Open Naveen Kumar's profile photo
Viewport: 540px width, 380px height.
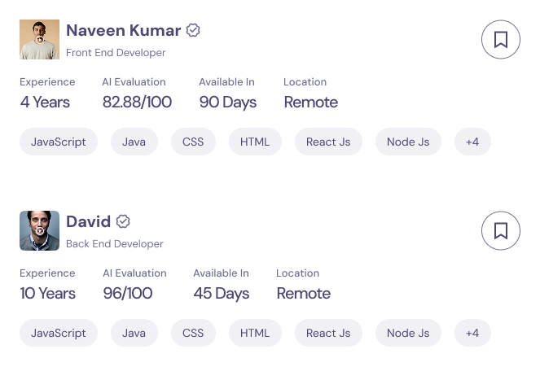[39, 40]
